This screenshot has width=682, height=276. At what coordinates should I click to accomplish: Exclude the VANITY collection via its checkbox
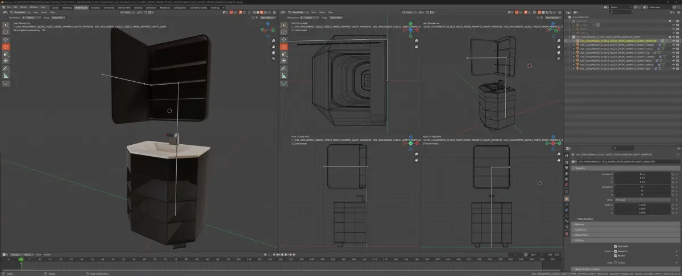click(670, 37)
